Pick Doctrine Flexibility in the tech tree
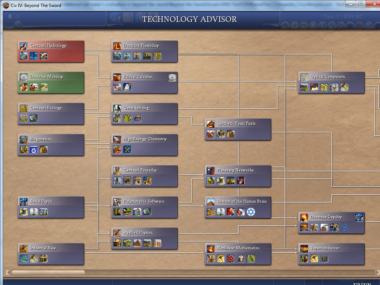 (x=145, y=51)
